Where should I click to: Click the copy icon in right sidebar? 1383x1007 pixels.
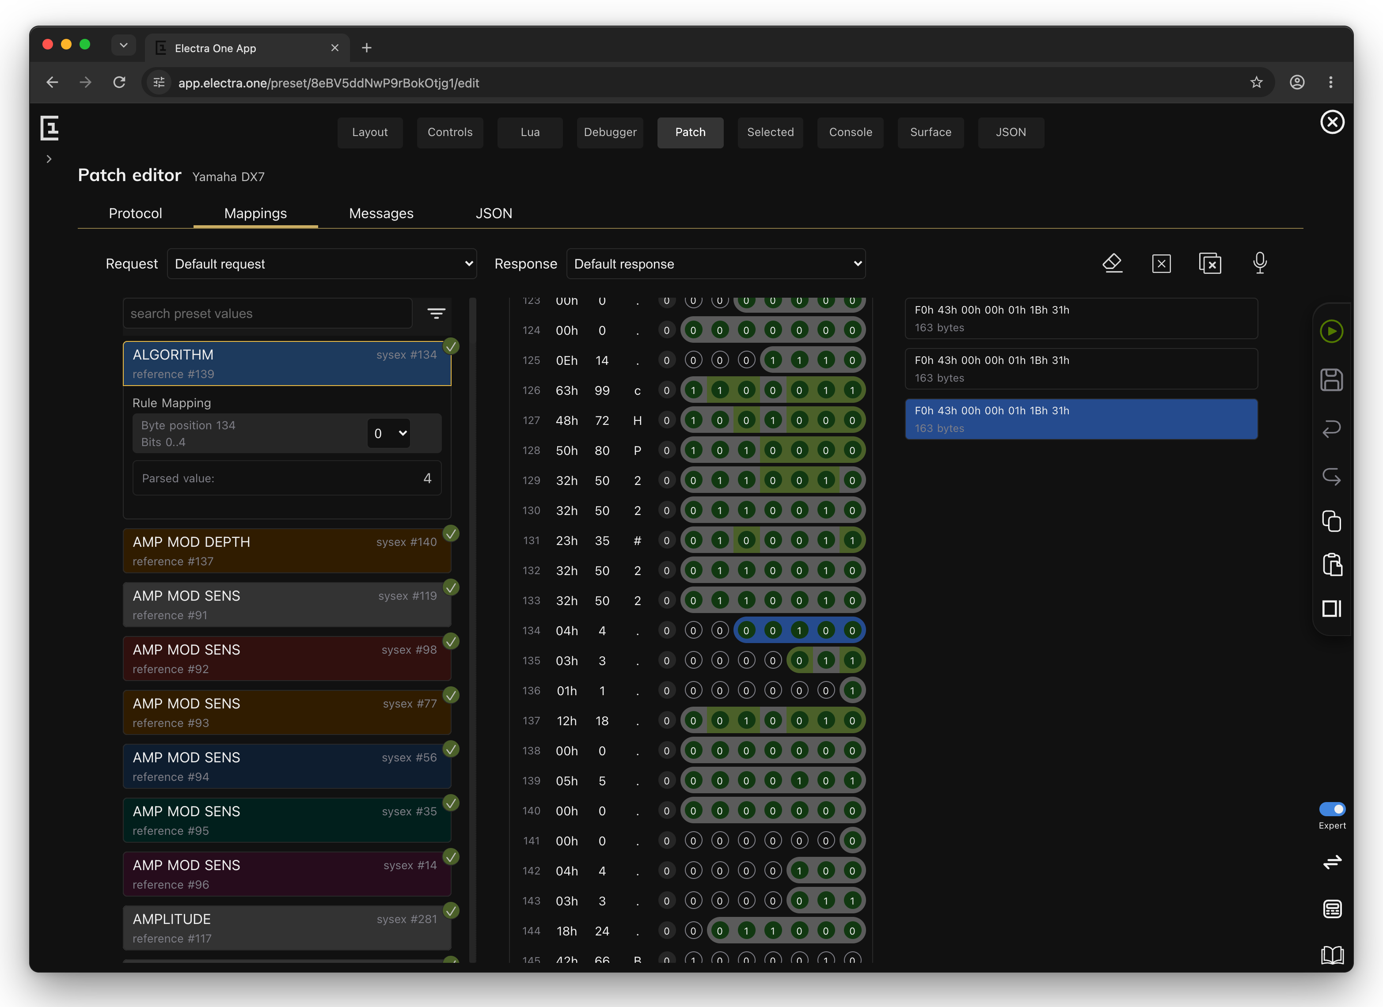pos(1331,521)
